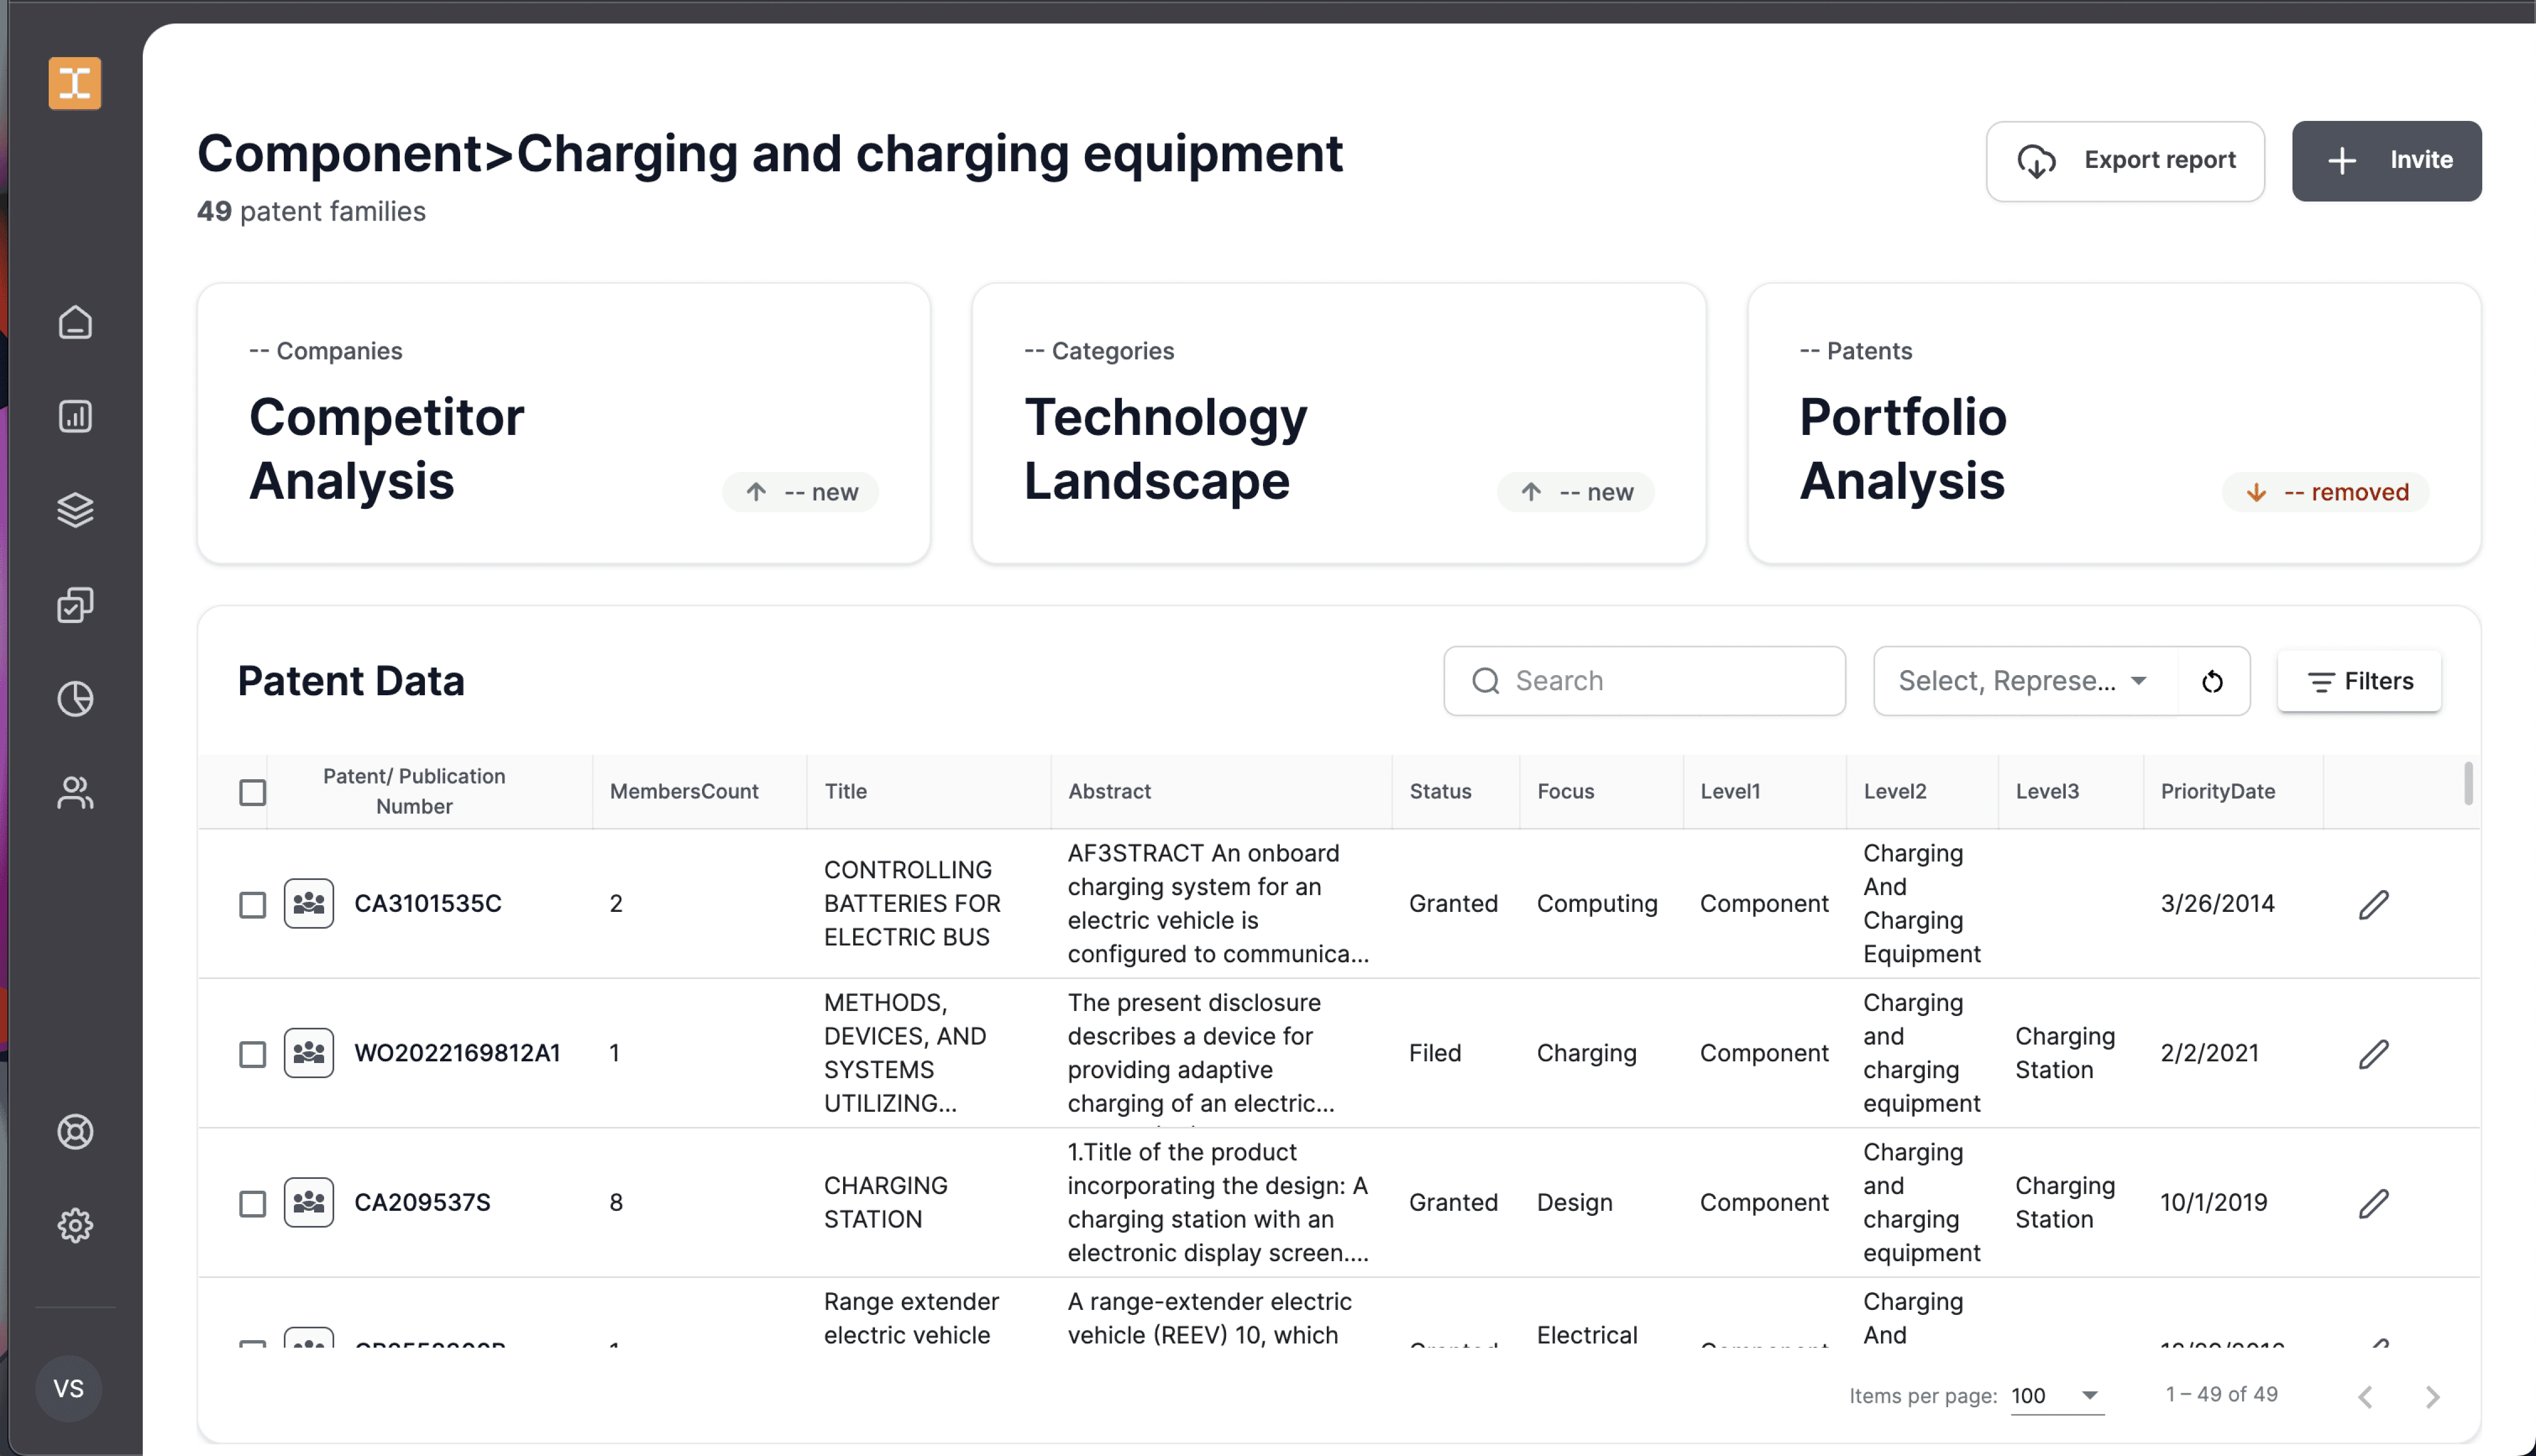2536x1456 pixels.
Task: Click the new badge in Technology Landscape
Action: pos(1575,492)
